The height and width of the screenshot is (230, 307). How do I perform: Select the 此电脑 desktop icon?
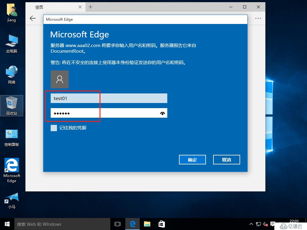pos(12,44)
